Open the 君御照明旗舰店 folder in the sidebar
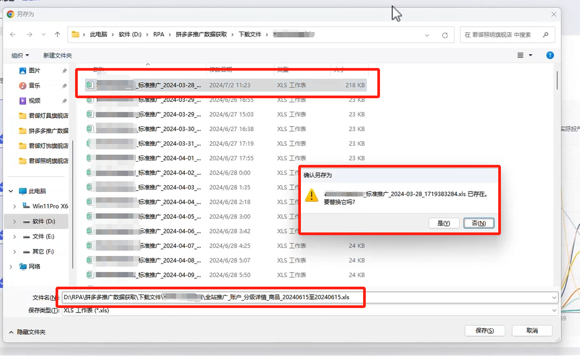This screenshot has width=580, height=356. coord(44,161)
